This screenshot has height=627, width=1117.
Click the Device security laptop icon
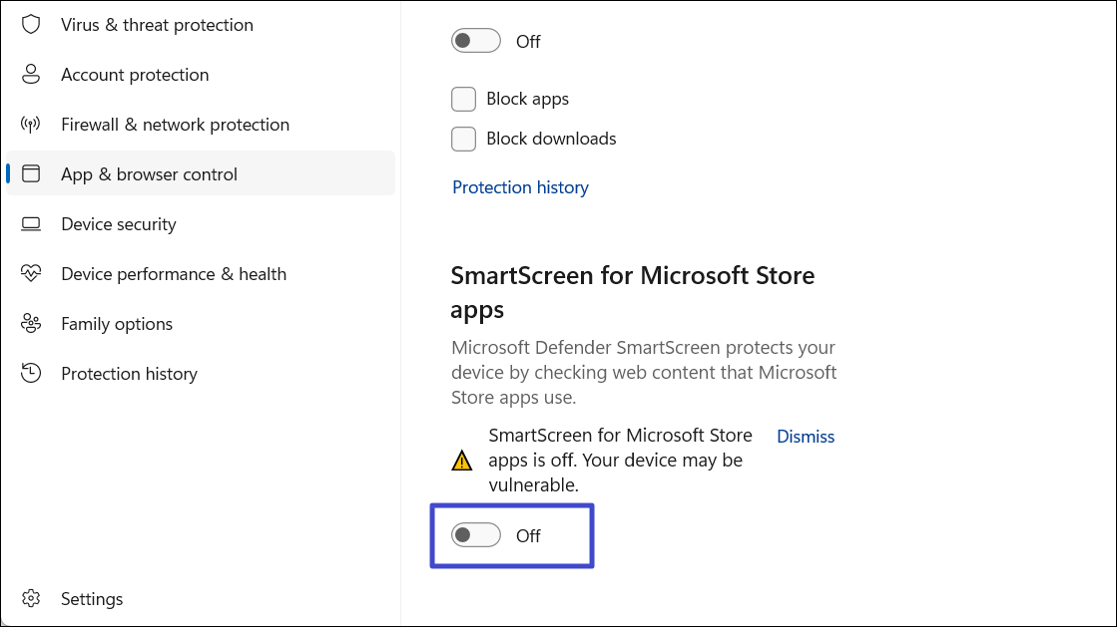[31, 224]
